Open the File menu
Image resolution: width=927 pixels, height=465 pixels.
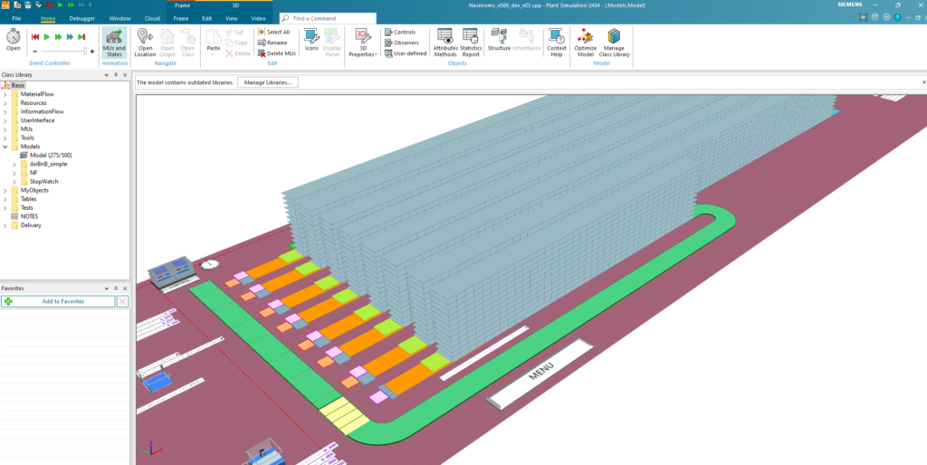tap(16, 18)
